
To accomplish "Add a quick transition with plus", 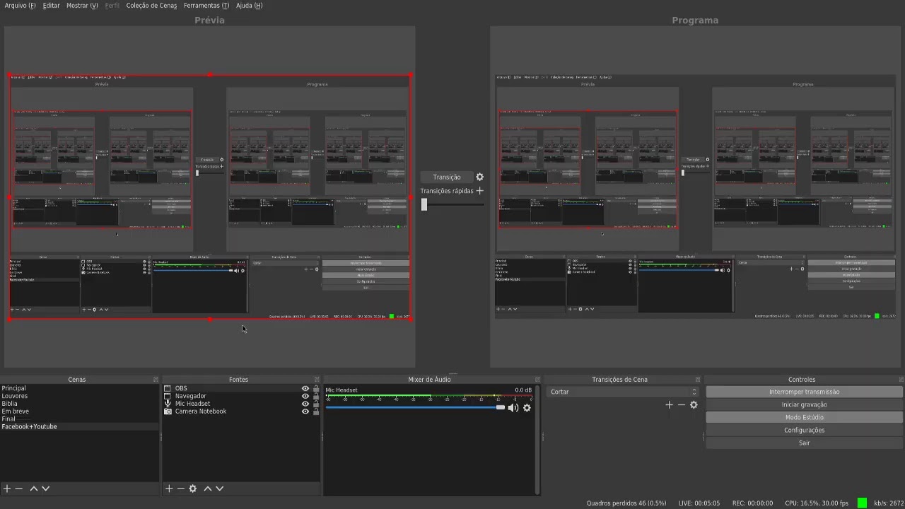I will pyautogui.click(x=479, y=191).
